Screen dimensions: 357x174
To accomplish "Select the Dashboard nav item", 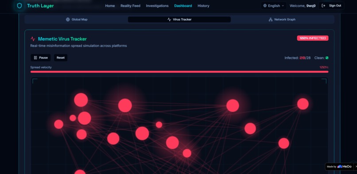I will click(x=183, y=6).
